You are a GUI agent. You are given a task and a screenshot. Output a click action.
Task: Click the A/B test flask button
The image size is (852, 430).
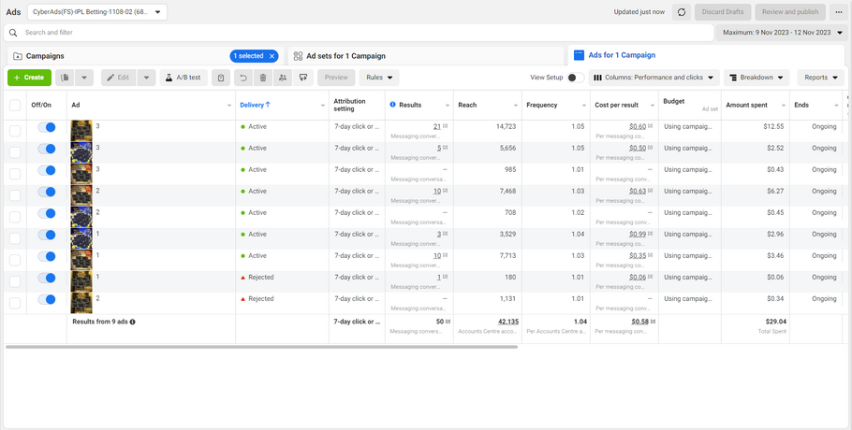(184, 78)
